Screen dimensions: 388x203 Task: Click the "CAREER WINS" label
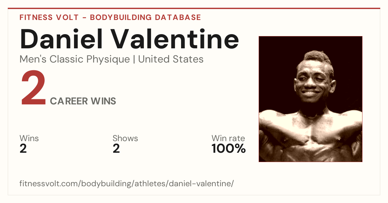click(x=83, y=101)
